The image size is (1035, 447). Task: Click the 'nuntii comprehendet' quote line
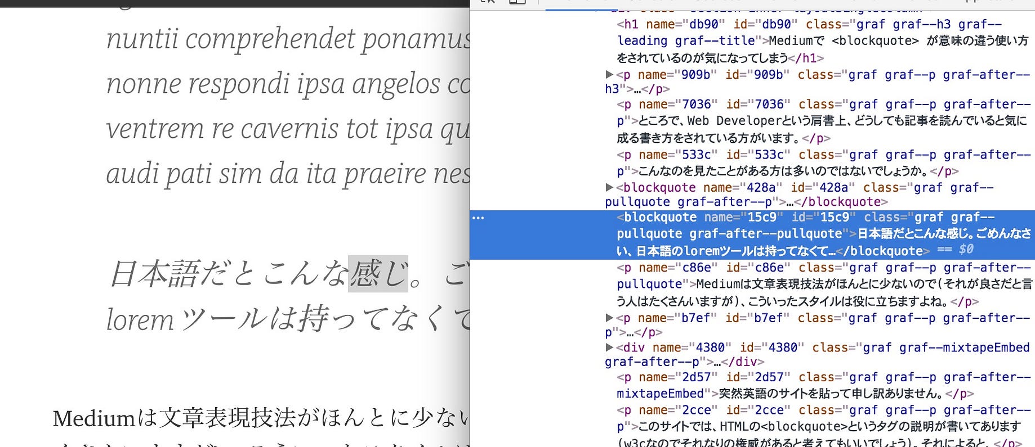coord(288,39)
